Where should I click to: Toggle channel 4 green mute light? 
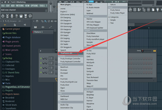point(41,72)
